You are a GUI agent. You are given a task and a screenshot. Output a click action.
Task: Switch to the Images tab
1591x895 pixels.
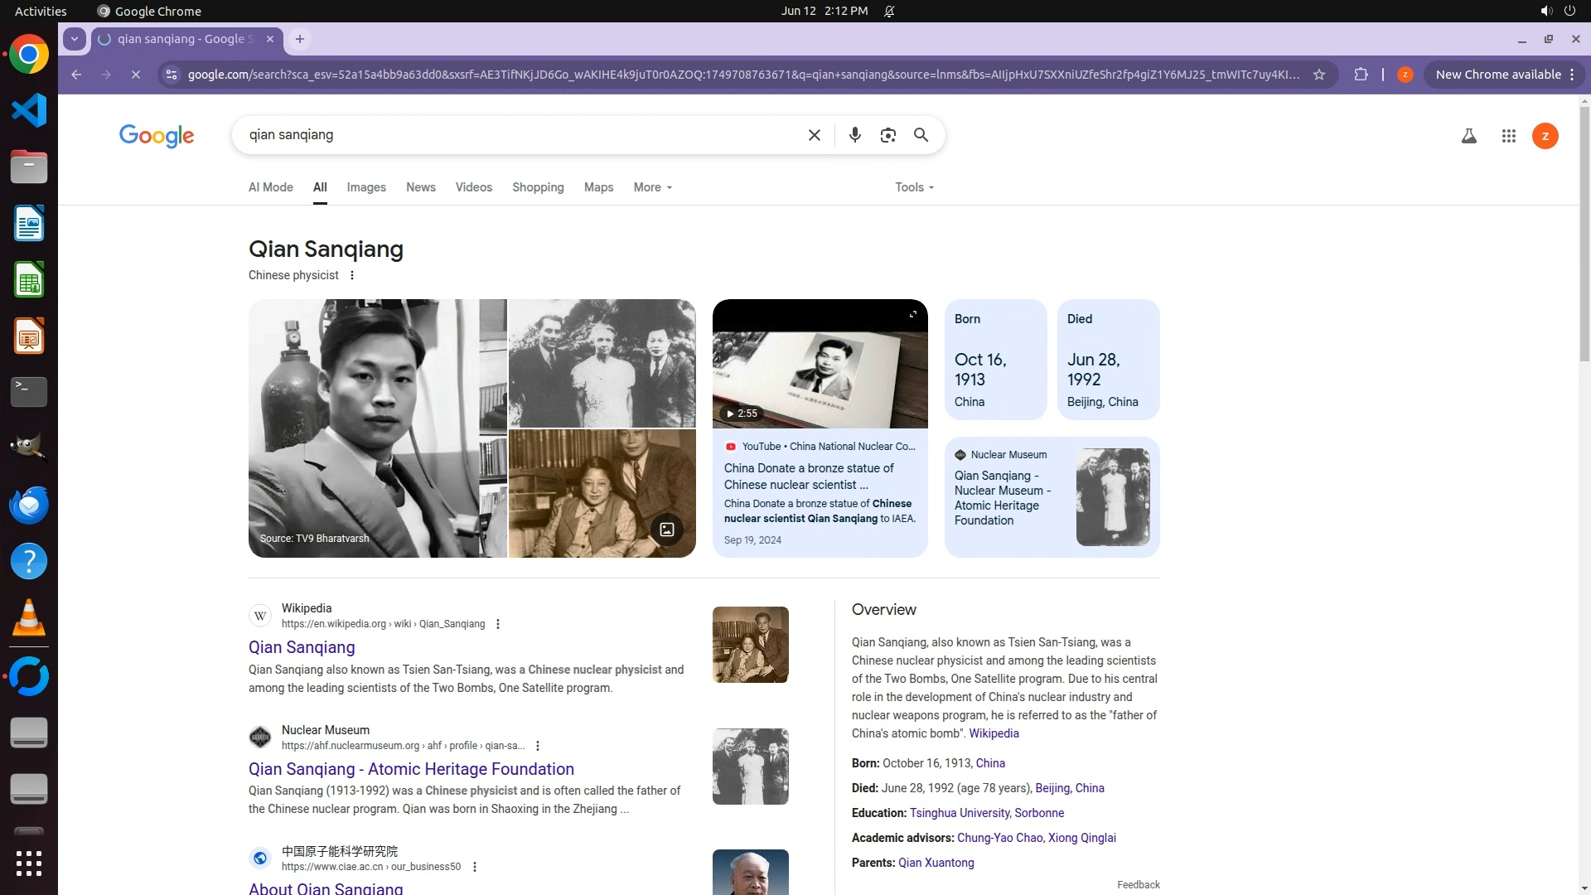[x=366, y=187]
